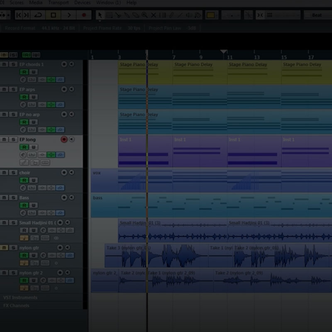Open the snap type grid dropdown

coord(283,15)
